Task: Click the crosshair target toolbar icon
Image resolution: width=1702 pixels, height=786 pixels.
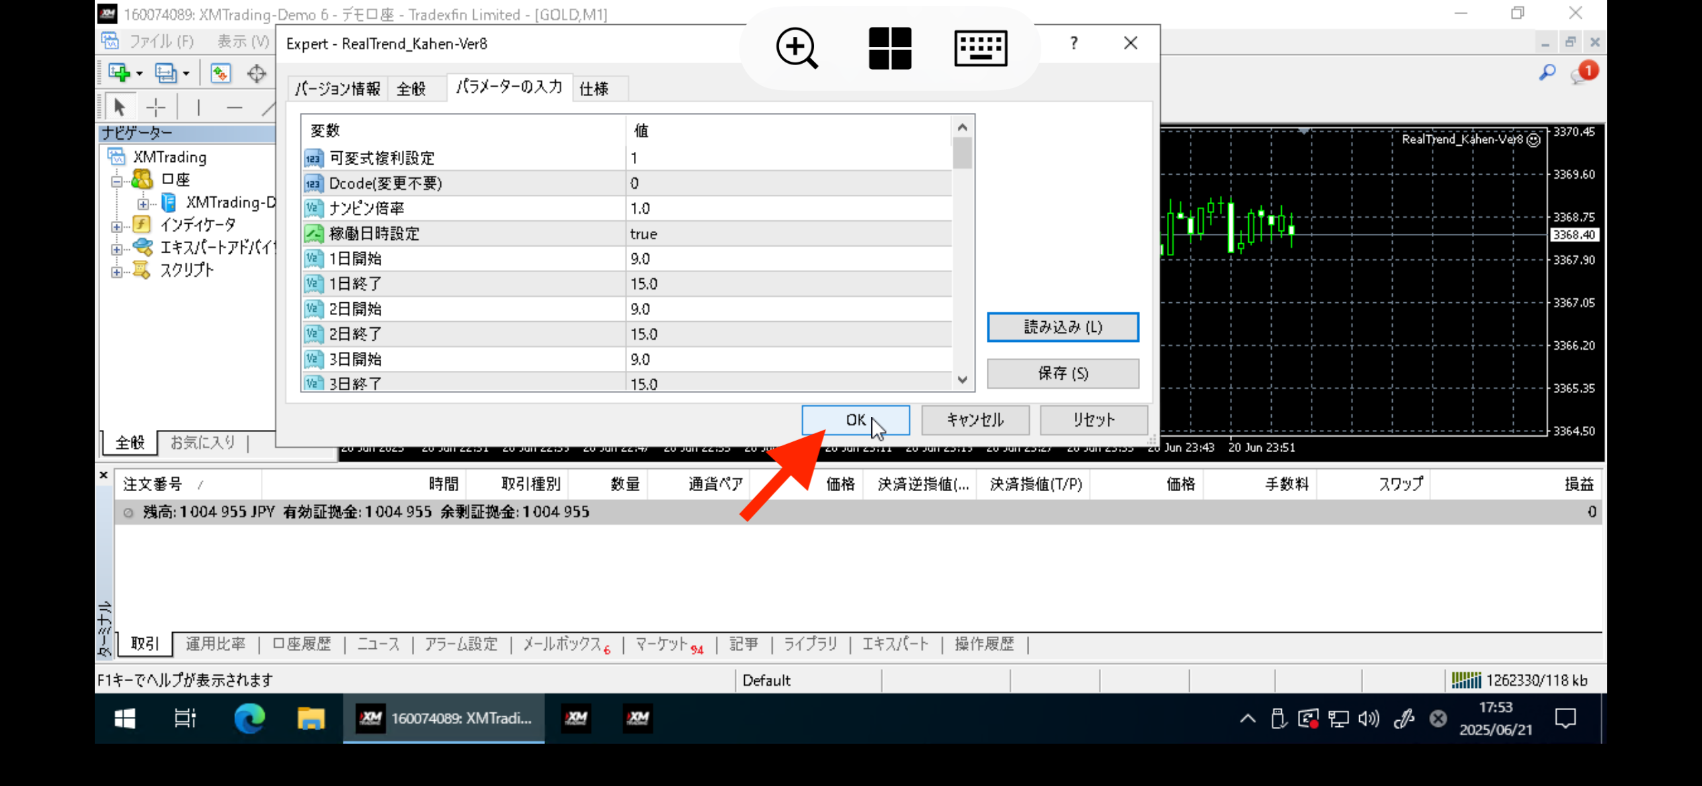Action: 257,73
